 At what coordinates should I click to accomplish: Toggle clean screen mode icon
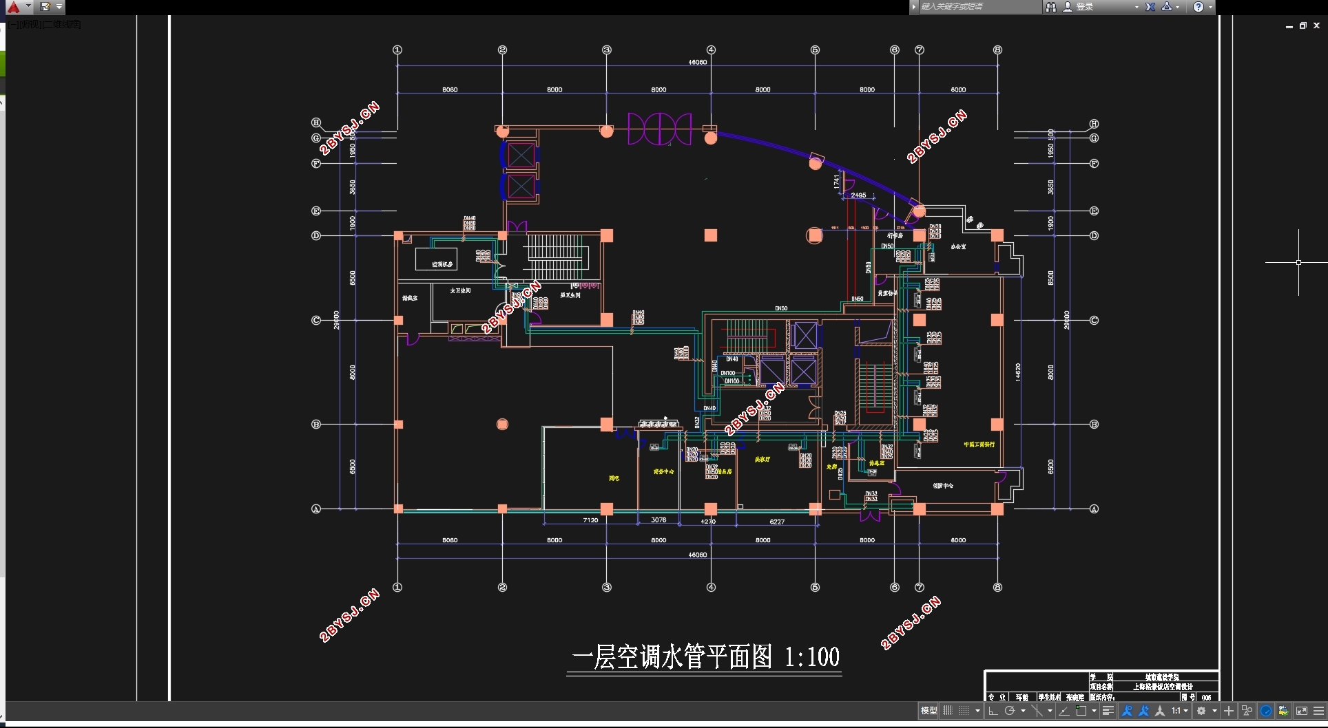pos(1302,711)
